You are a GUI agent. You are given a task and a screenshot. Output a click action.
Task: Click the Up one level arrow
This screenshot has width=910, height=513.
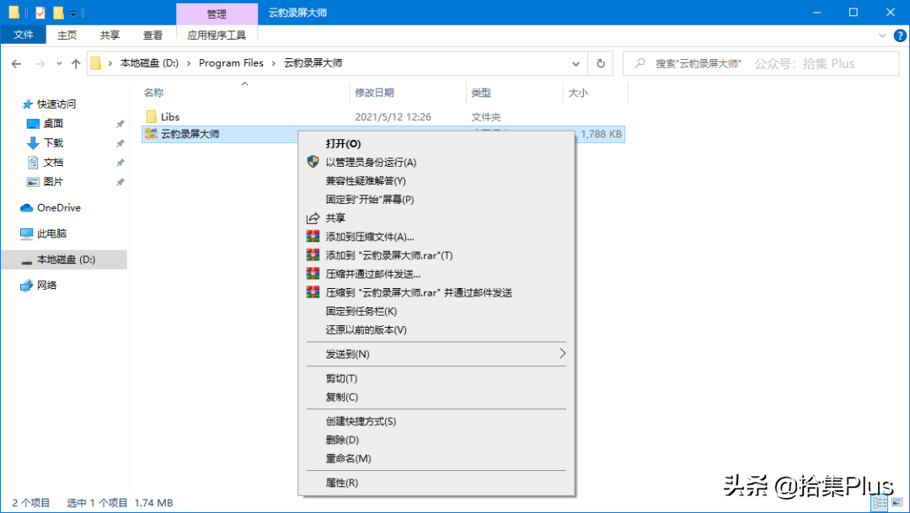(x=76, y=64)
